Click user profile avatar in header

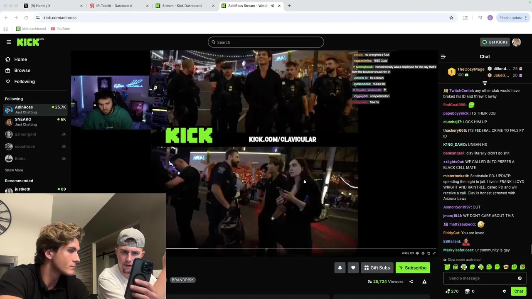517,42
